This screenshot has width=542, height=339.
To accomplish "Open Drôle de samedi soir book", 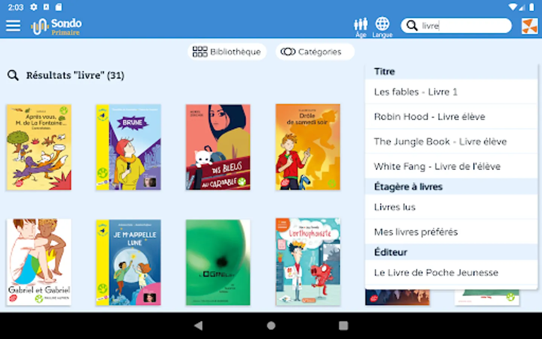I will coord(308,147).
